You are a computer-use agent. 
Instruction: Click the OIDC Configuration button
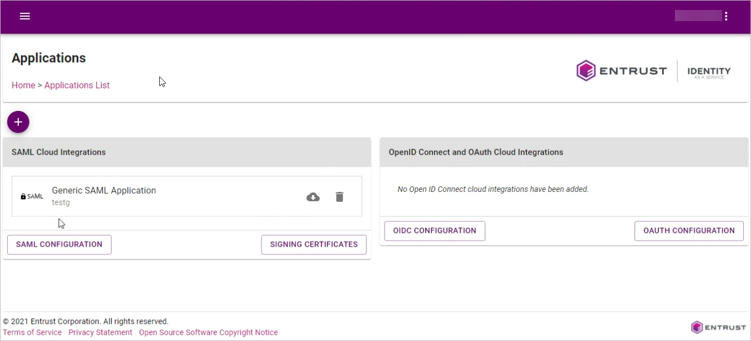pyautogui.click(x=435, y=231)
